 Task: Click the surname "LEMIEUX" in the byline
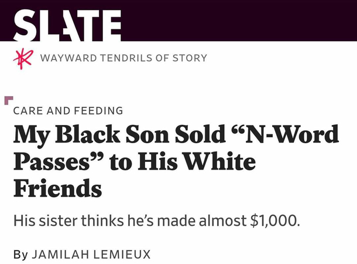122,254
